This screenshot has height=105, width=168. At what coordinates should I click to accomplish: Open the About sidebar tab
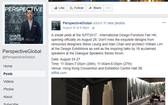pos(8,97)
